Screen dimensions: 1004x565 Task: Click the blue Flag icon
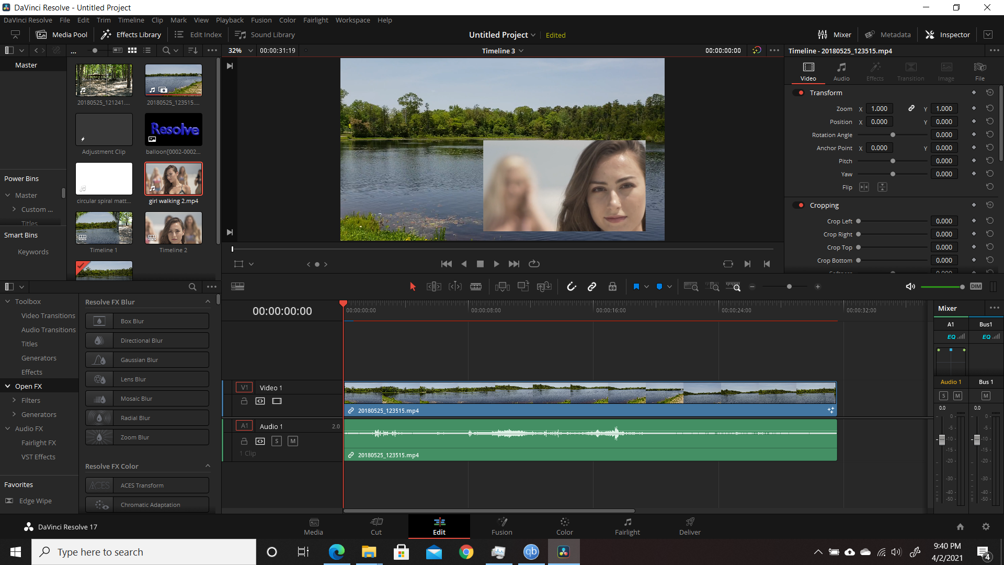tap(636, 287)
